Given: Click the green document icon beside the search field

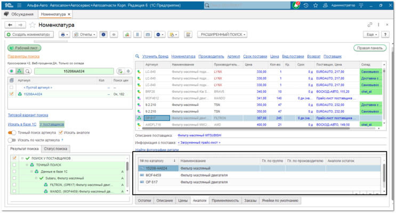Looking at the screenshot, I should (120, 71).
